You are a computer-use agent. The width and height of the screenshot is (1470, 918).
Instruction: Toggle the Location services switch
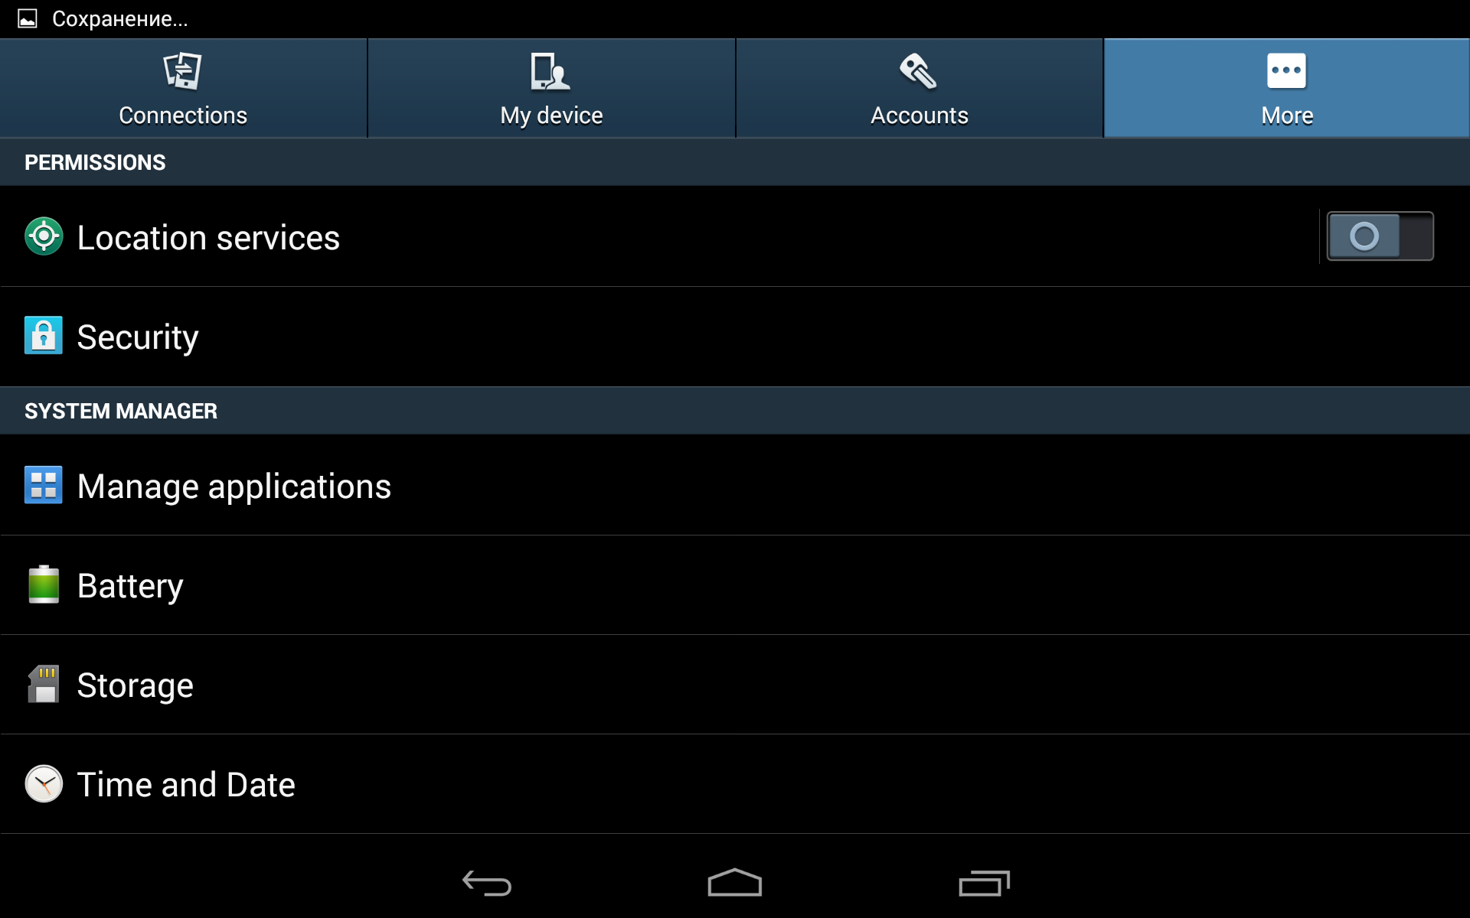point(1380,236)
